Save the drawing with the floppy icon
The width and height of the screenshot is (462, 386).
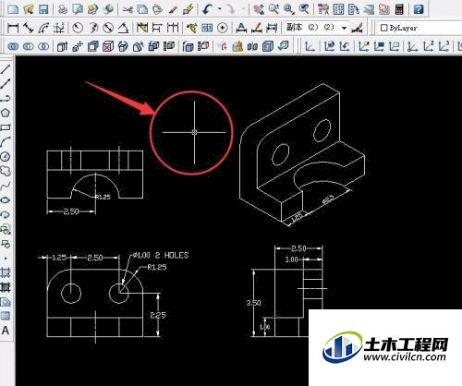click(43, 9)
